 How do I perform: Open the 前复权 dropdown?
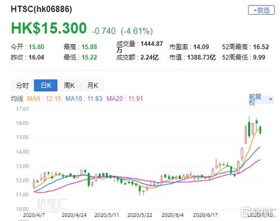coord(261,99)
